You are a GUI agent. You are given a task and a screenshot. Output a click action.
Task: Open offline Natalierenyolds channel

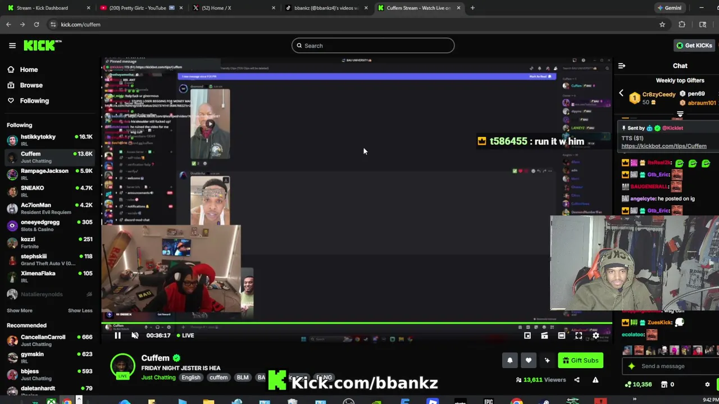(49, 294)
